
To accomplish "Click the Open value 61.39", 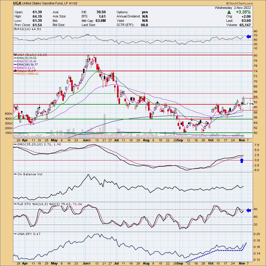I will click(x=37, y=12).
